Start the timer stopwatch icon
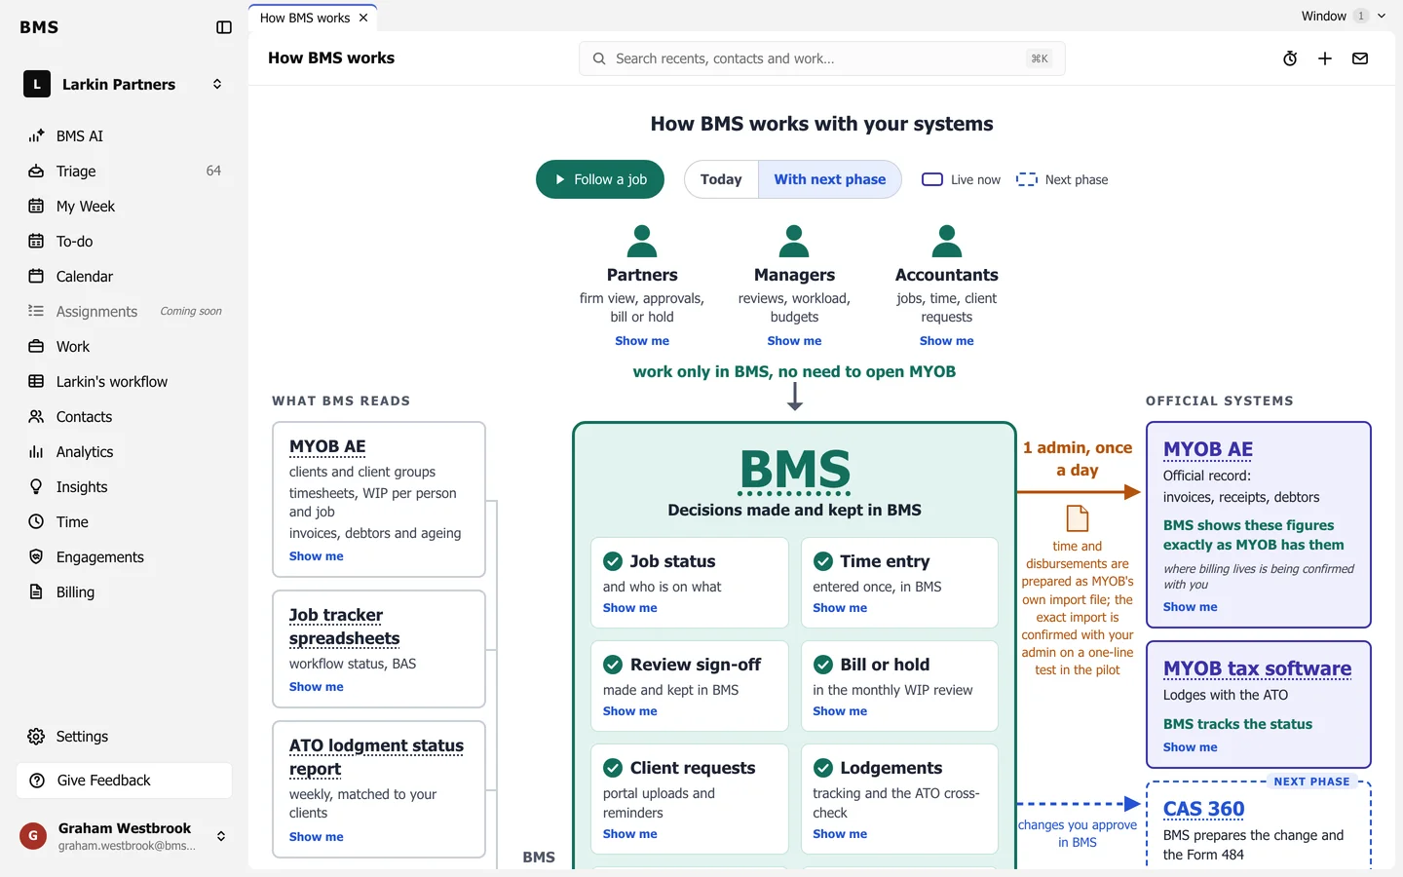The image size is (1403, 877). 1290,58
